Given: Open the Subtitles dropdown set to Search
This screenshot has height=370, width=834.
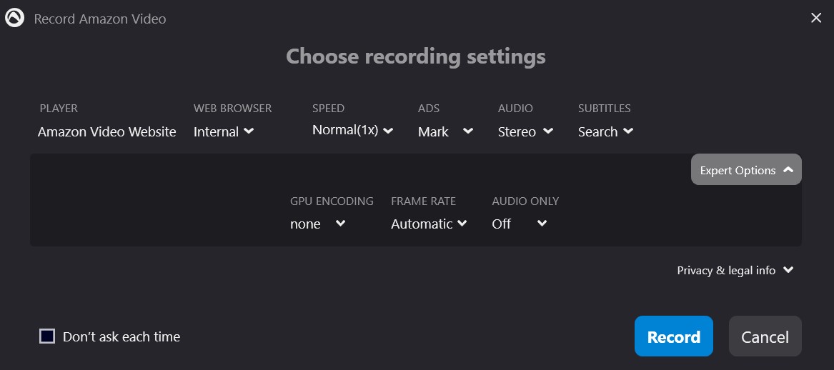Looking at the screenshot, I should [606, 131].
